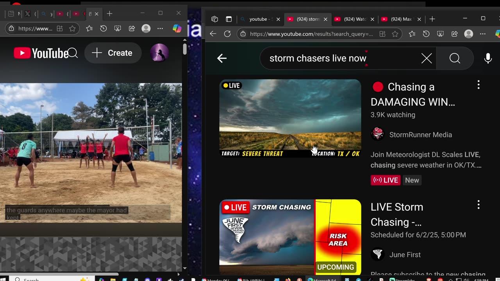This screenshot has width=500, height=281.
Task: Click 'Scheduled for 6/2/25, 5:00 PM' text
Action: pos(418,235)
